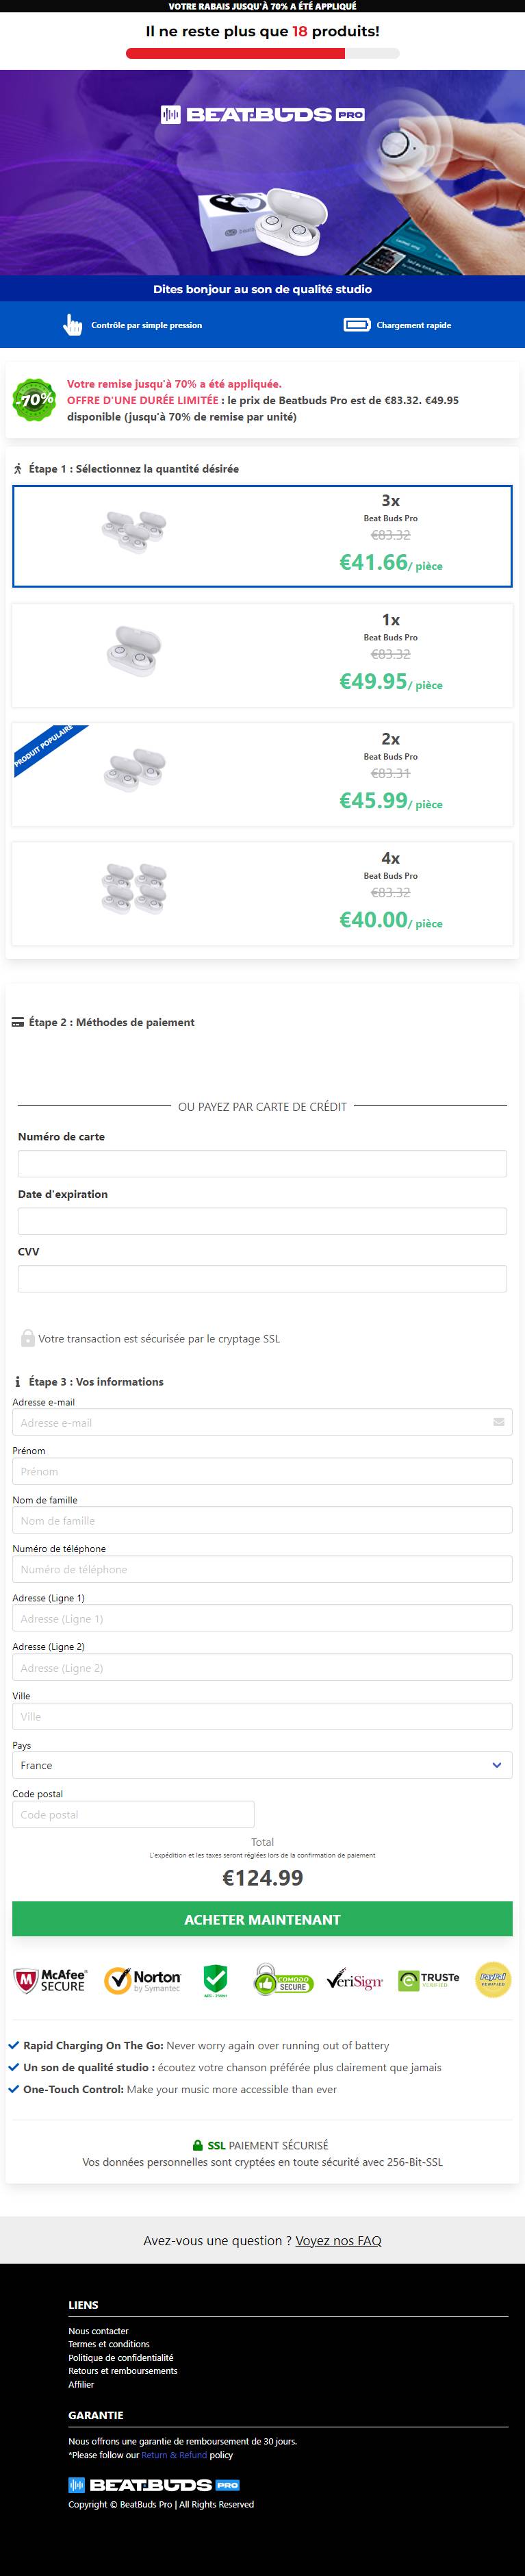525x2576 pixels.
Task: Click the green -70% discount badge
Action: tap(35, 399)
